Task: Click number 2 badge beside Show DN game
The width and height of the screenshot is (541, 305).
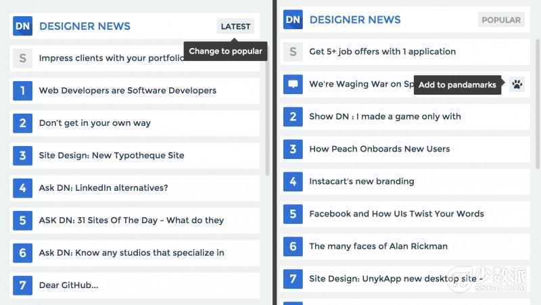Action: point(293,116)
